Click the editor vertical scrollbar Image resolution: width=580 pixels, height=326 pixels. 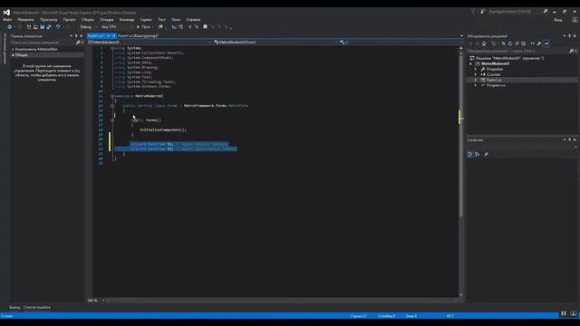click(x=461, y=135)
